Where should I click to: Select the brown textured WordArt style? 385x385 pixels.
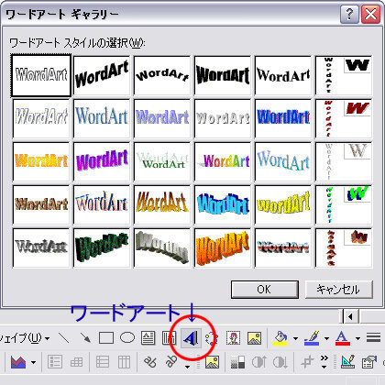point(41,204)
